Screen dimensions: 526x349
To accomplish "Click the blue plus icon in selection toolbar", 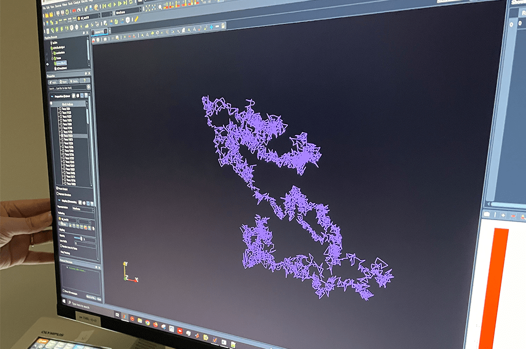I will tap(211, 26).
